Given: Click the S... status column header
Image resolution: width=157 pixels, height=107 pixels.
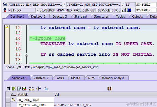Looking at the screenshot, I should click(14, 95).
